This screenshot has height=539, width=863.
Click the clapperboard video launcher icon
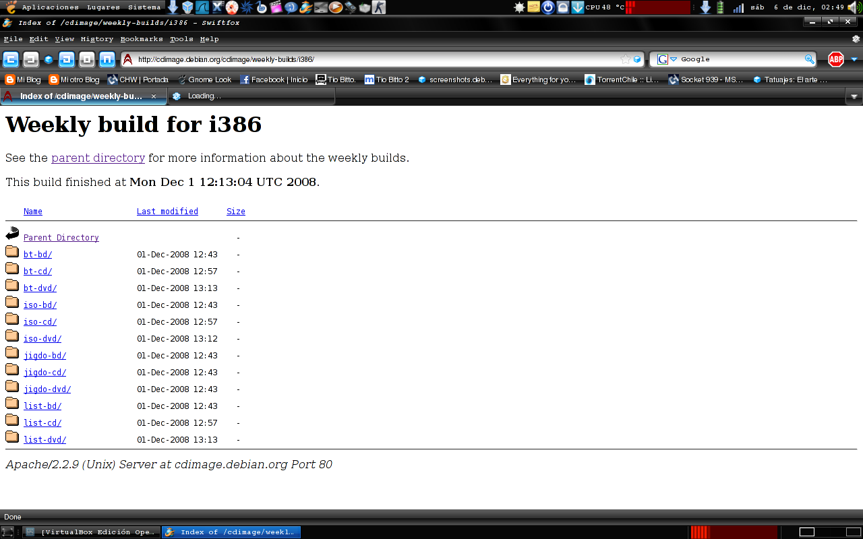tap(276, 7)
